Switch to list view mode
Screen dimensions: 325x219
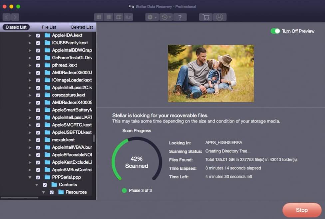109,17
